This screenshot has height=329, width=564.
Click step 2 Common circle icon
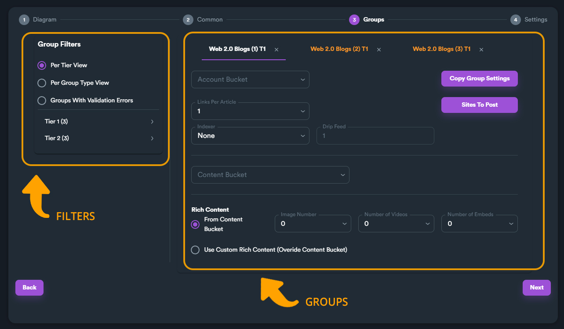pyautogui.click(x=188, y=20)
